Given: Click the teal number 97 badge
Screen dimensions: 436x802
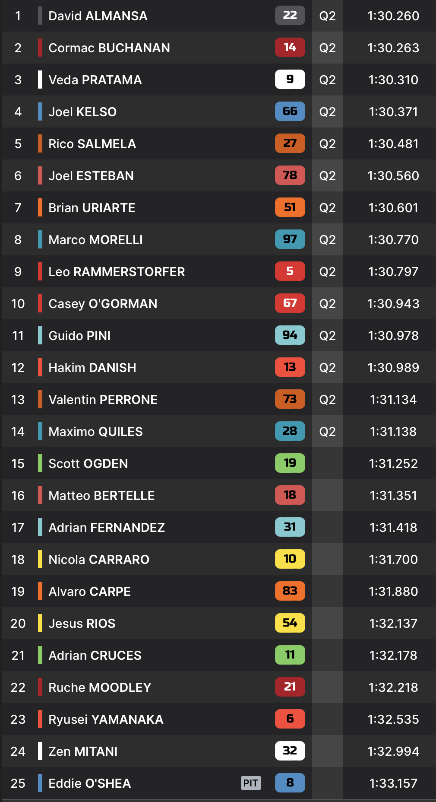Looking at the screenshot, I should point(290,239).
